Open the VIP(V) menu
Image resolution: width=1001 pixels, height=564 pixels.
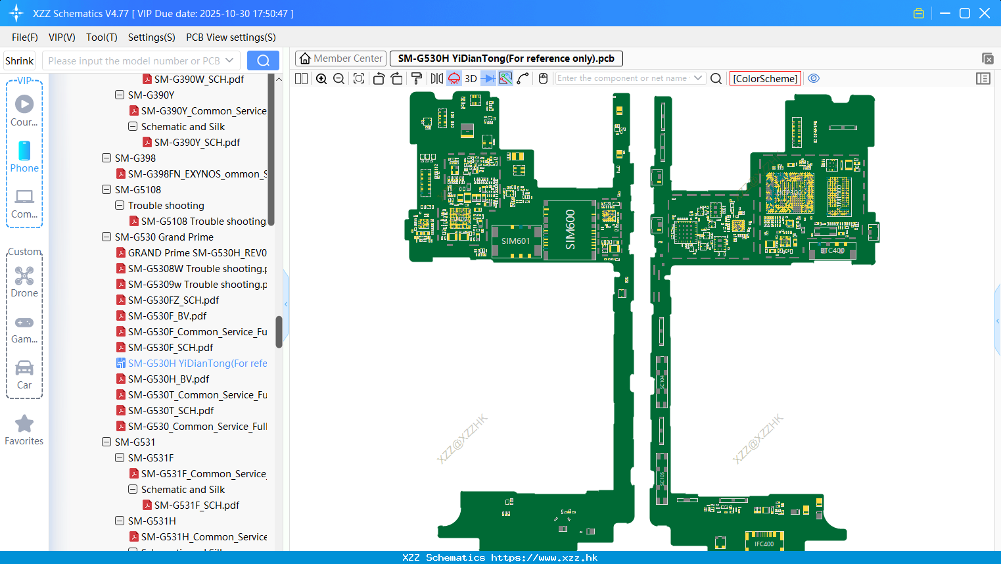[x=62, y=37]
